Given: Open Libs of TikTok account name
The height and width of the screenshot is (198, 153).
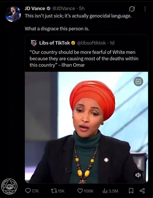Looking at the screenshot, I should [55, 43].
